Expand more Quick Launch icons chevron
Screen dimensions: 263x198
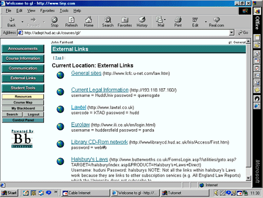tap(55, 192)
